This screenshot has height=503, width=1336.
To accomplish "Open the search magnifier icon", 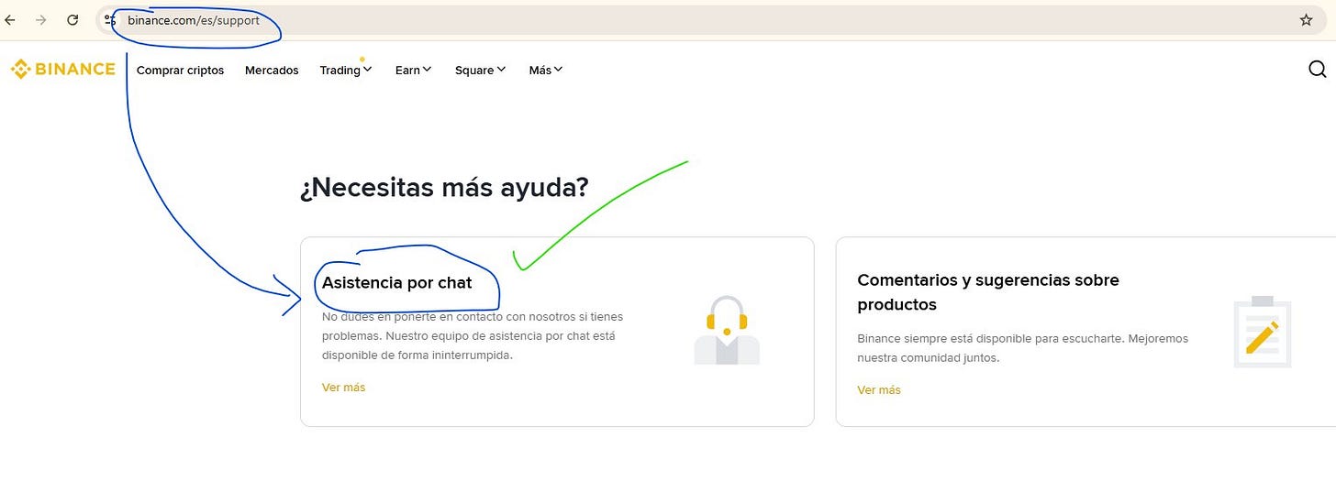I will pos(1317,70).
